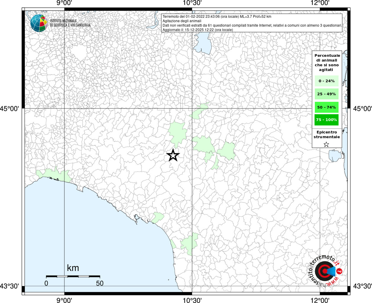Click the INGV globe logo
Viewport: 372px width, 303px height.
tap(39, 23)
